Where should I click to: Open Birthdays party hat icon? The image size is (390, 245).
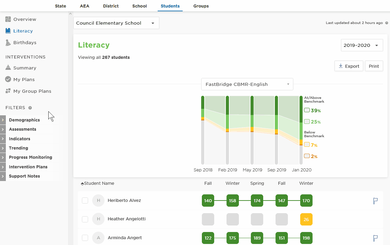click(8, 42)
